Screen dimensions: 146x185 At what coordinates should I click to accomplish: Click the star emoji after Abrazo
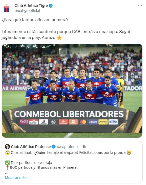[x=59, y=38]
